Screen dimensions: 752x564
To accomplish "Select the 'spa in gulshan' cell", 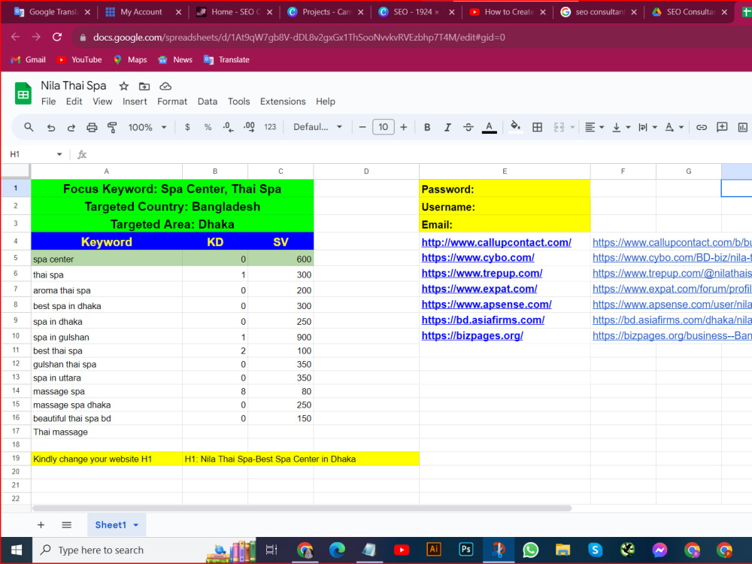I will pyautogui.click(x=107, y=337).
